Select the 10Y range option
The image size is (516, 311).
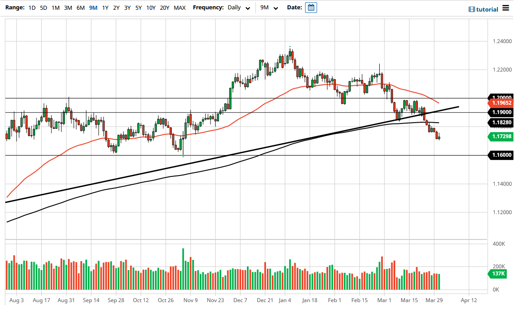click(151, 8)
